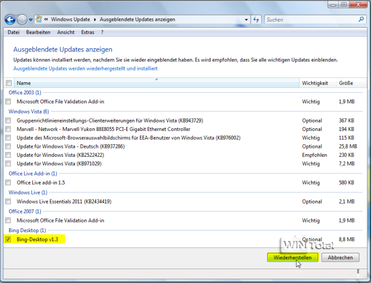Check the Office Live add-in 1.5 checkbox
The image size is (371, 283).
coord(8,182)
